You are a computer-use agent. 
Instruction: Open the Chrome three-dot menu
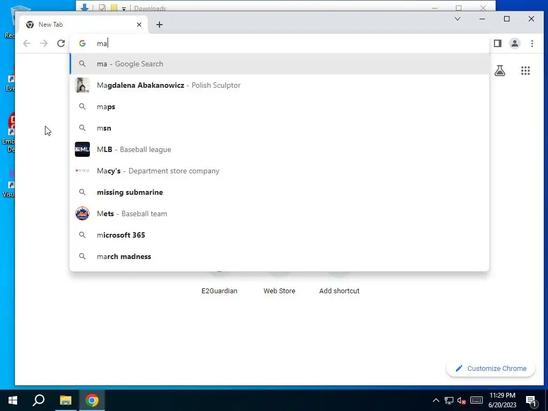[532, 43]
